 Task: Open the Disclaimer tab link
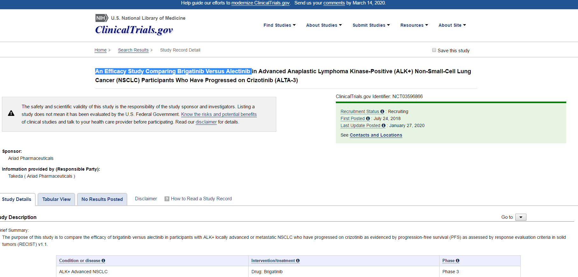pos(146,199)
